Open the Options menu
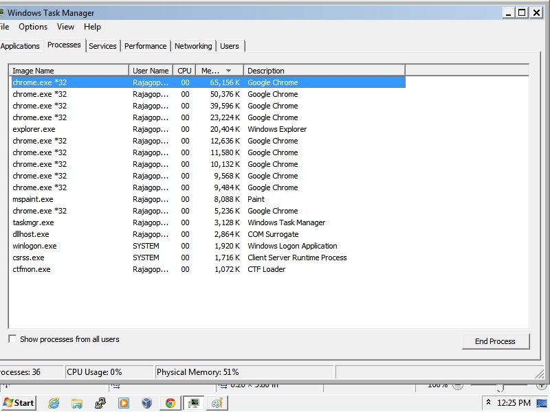Screen dimensions: 550x412 [33, 27]
